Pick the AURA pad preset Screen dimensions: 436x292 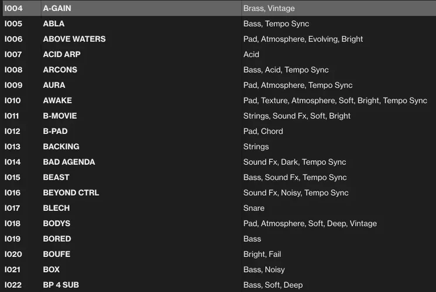coord(54,85)
